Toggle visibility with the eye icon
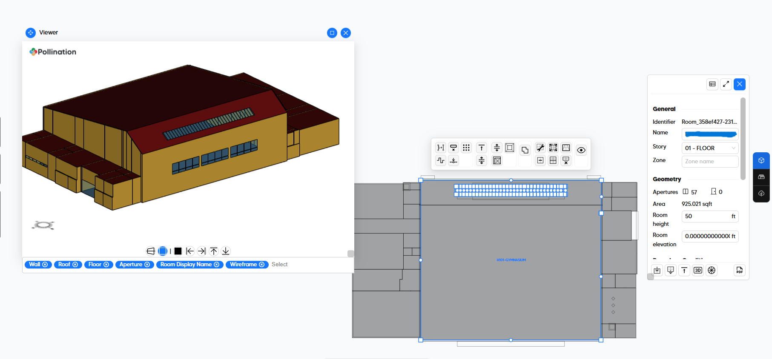 (x=581, y=150)
